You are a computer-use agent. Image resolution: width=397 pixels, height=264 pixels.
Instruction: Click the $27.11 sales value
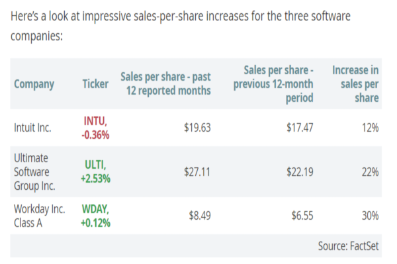197,172
